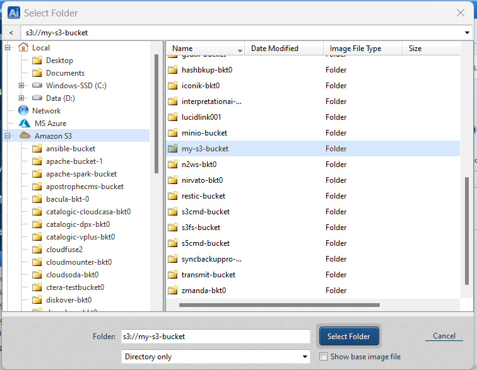The width and height of the screenshot is (477, 370).
Task: Expand the Data (D:) tree node
Action: (21, 98)
